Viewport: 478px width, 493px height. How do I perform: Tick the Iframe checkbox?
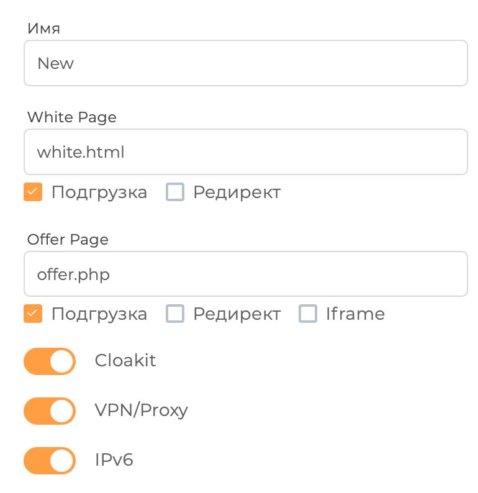pos(308,314)
